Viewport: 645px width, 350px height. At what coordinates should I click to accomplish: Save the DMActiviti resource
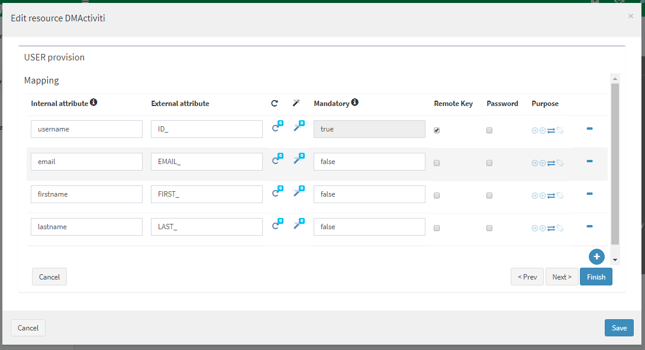pos(619,327)
